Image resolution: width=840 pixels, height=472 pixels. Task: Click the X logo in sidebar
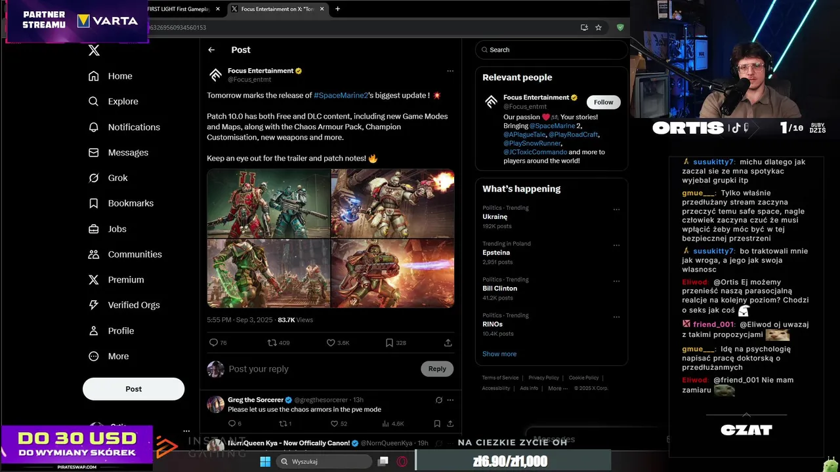94,50
